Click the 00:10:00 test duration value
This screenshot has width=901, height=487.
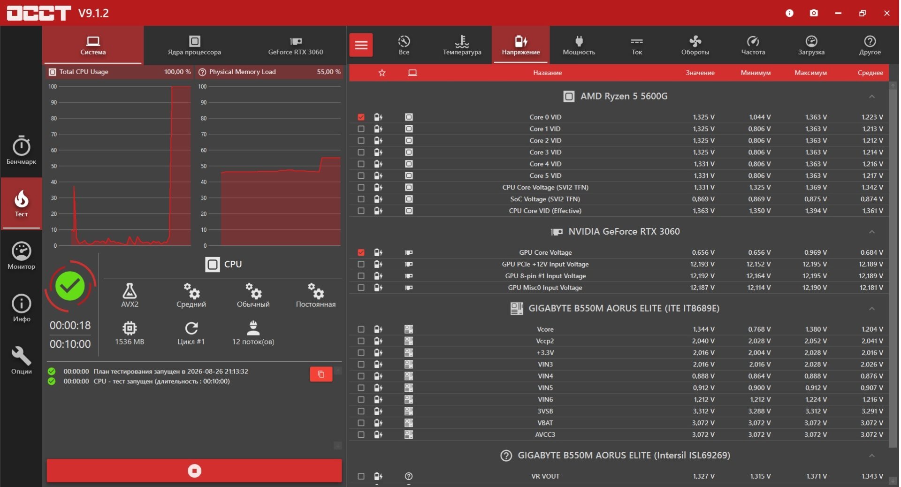(x=70, y=344)
